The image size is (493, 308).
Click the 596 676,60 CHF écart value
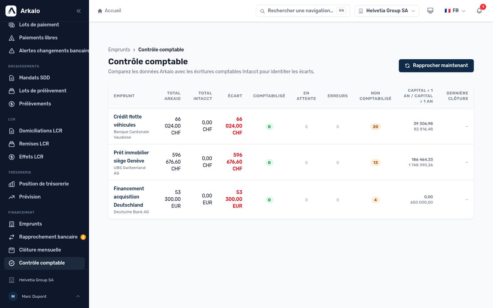pyautogui.click(x=234, y=162)
